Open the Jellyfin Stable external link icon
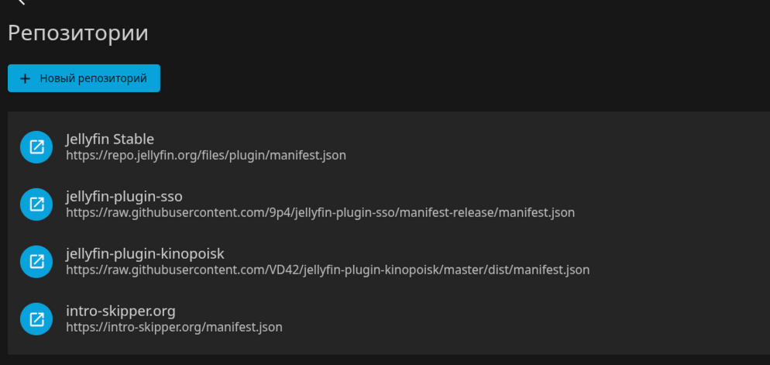 (36, 146)
